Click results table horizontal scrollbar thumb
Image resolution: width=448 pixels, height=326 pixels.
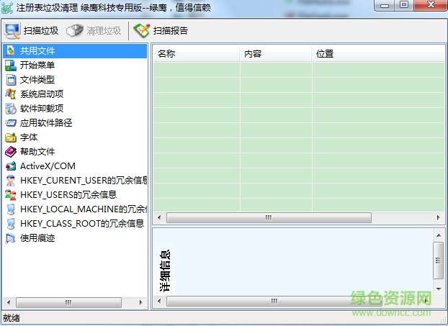click(269, 218)
